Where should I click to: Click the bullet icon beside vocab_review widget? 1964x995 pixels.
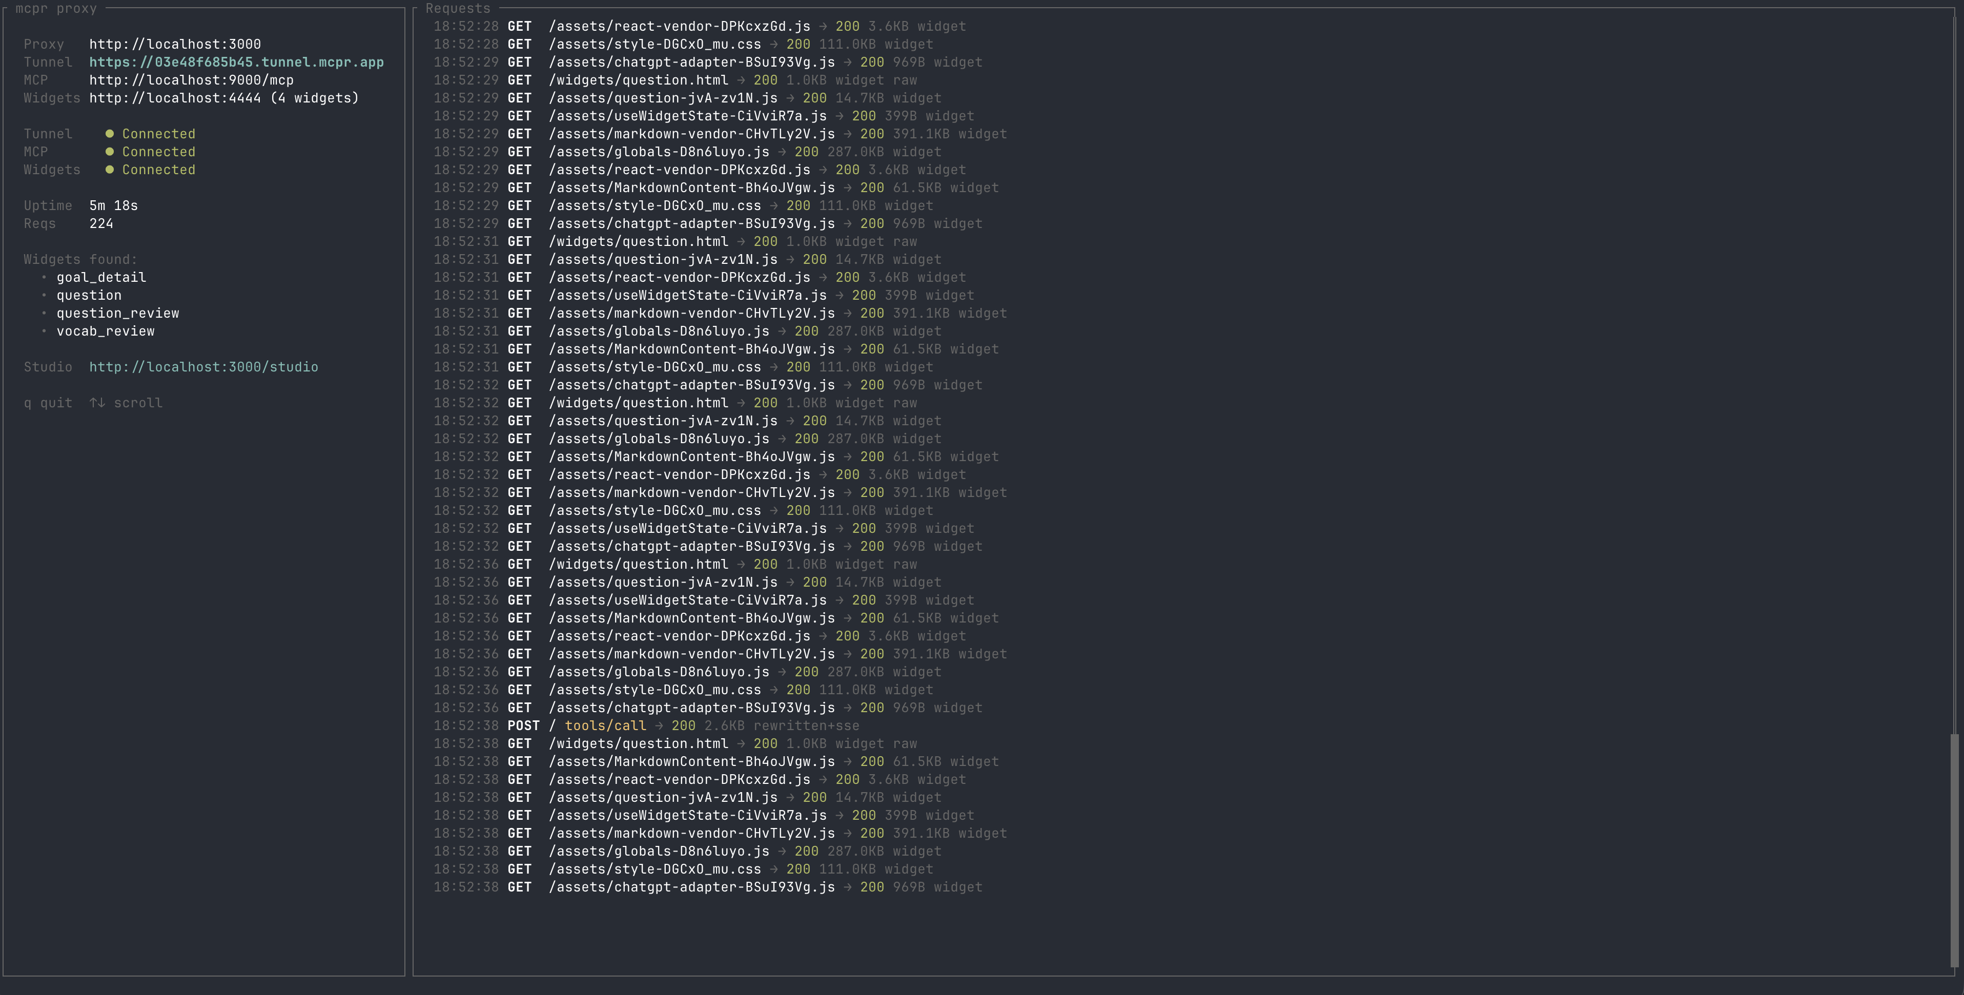[x=45, y=331]
